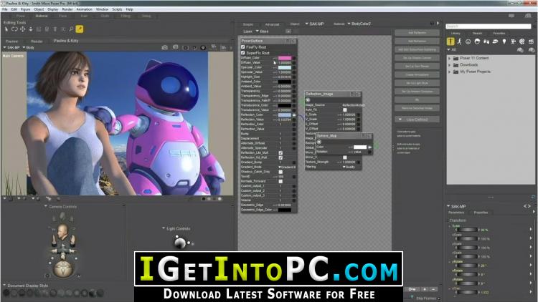Expand the My Poser Projects folder

pyautogui.click(x=450, y=72)
